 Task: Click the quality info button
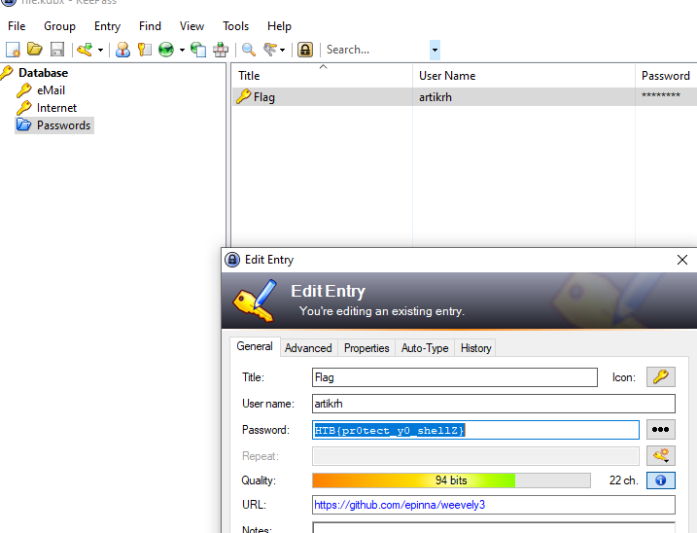(661, 480)
